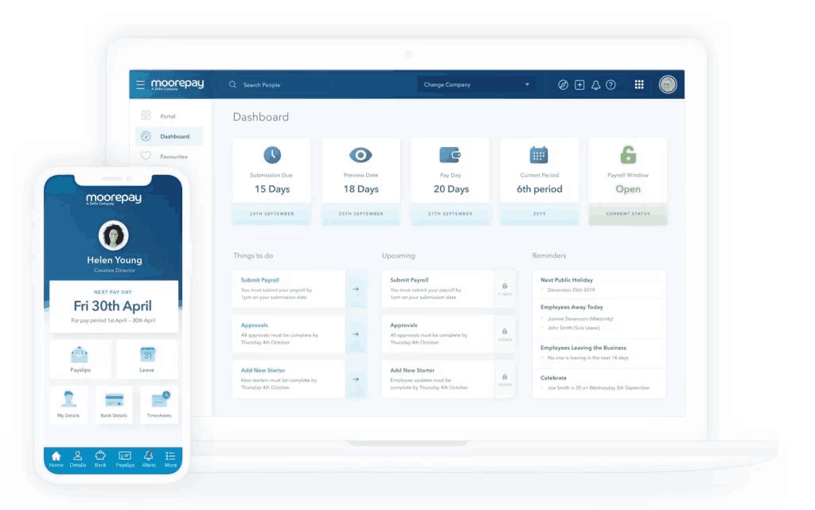Click the help question mark icon

(x=611, y=84)
